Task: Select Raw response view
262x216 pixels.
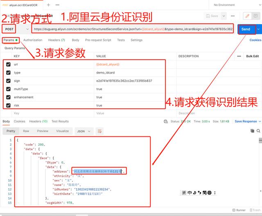Action: [26, 131]
